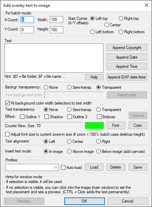Open Help for text placeholders
The height and width of the screenshot is (207, 152).
[x=94, y=77]
